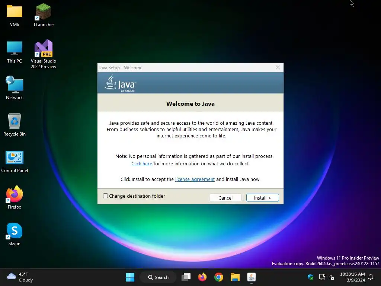Click the taskbar Search box

(158, 277)
